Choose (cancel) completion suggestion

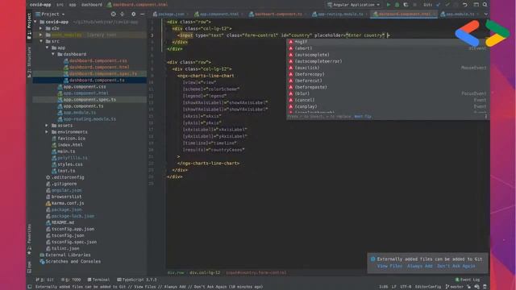coord(387,100)
